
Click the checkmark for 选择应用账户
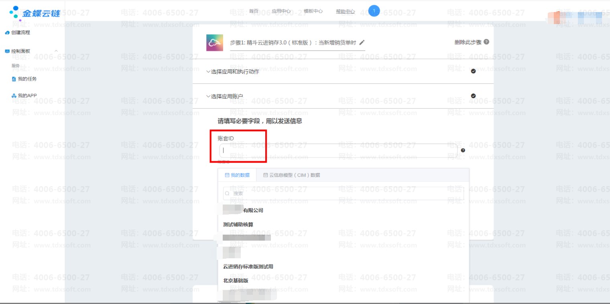tap(473, 96)
